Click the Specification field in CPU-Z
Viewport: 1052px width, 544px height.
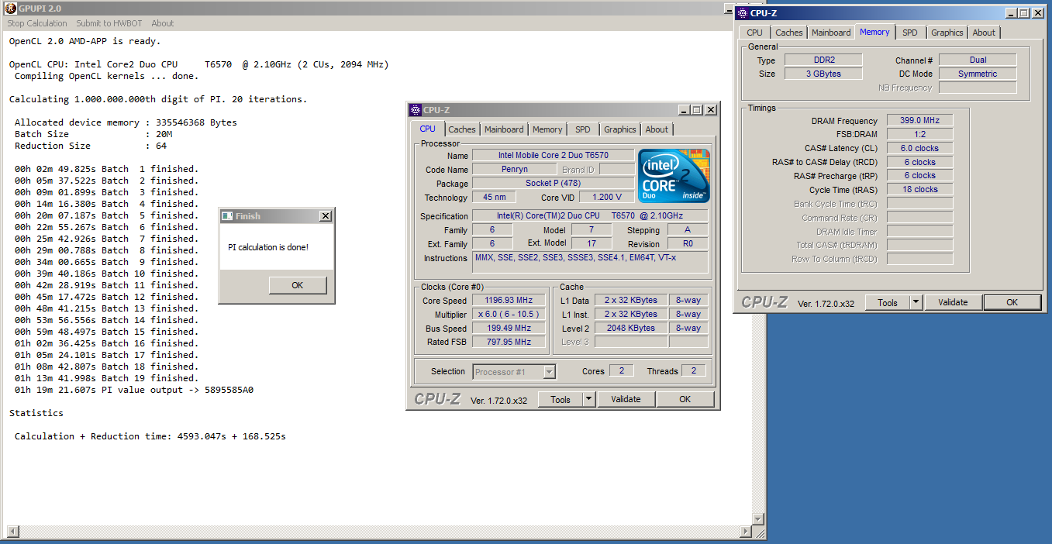[x=590, y=215]
